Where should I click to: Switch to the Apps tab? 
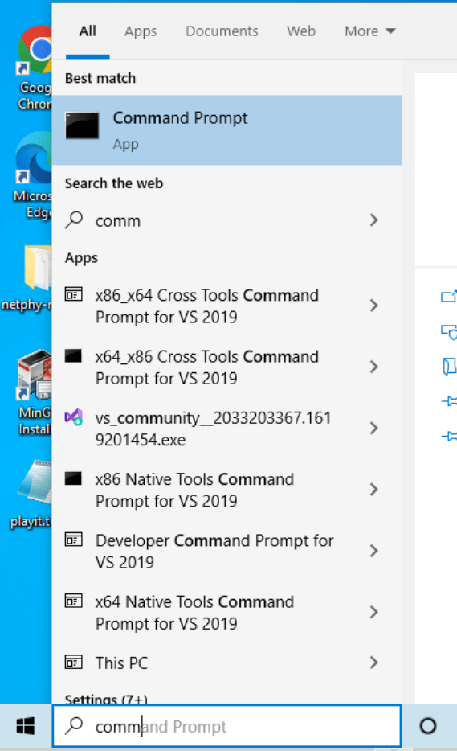click(141, 31)
